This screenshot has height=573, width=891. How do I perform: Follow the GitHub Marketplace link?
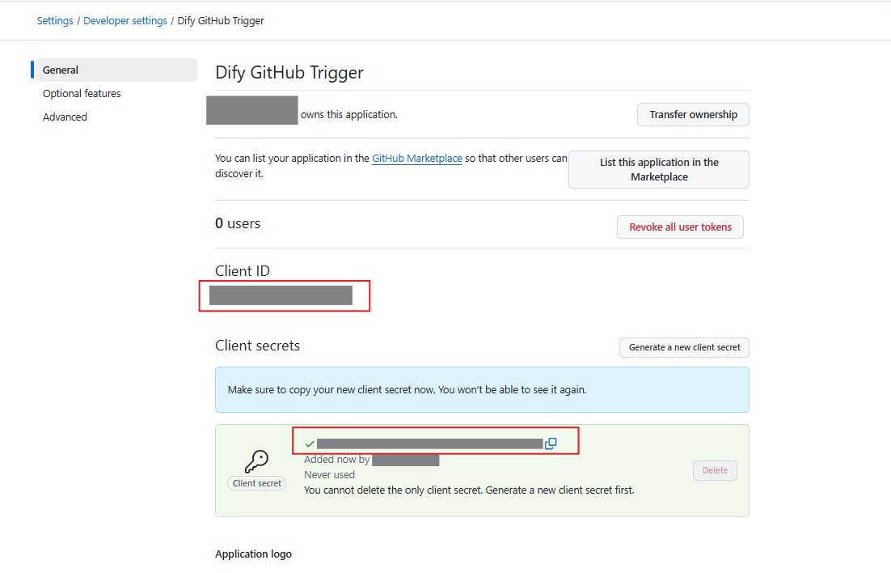pyautogui.click(x=417, y=158)
